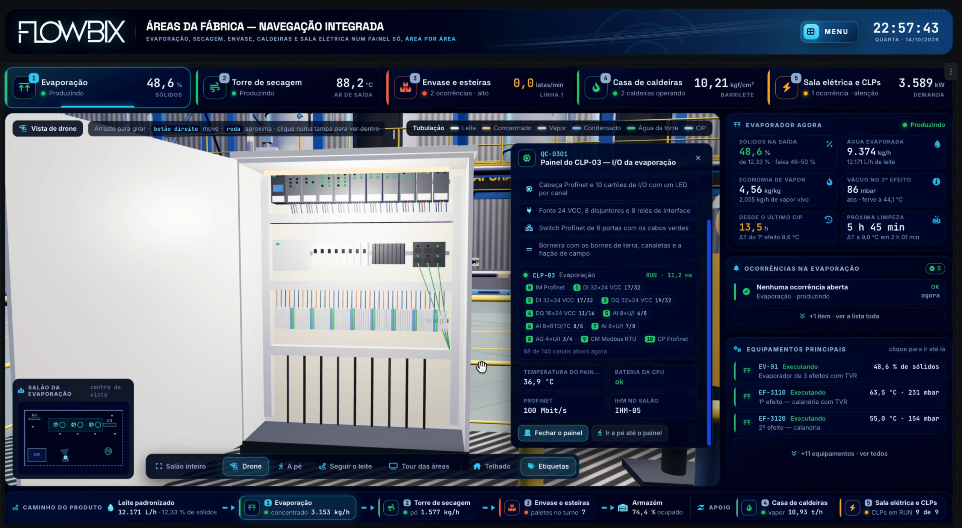Click the QC-0301 chip panel icon
The height and width of the screenshot is (528, 962).
527,158
